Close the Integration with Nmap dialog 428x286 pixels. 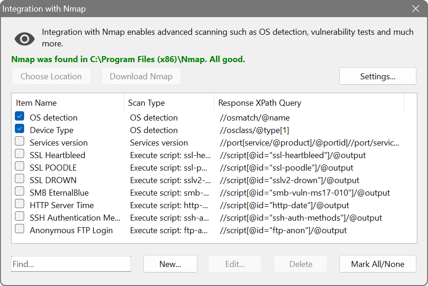[415, 9]
